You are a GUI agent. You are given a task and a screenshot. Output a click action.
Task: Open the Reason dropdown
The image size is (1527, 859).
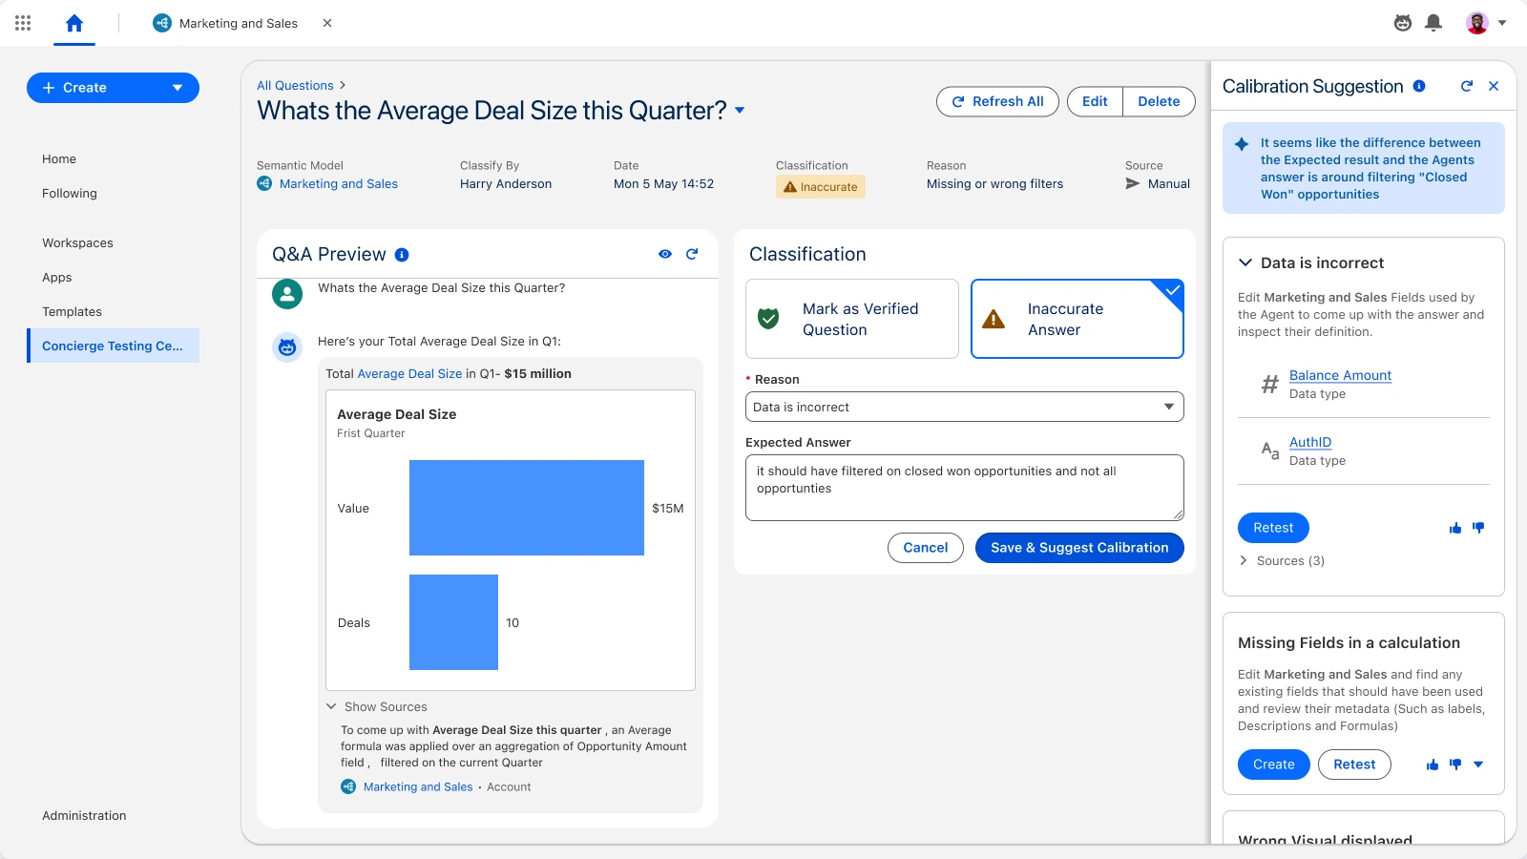965,407
